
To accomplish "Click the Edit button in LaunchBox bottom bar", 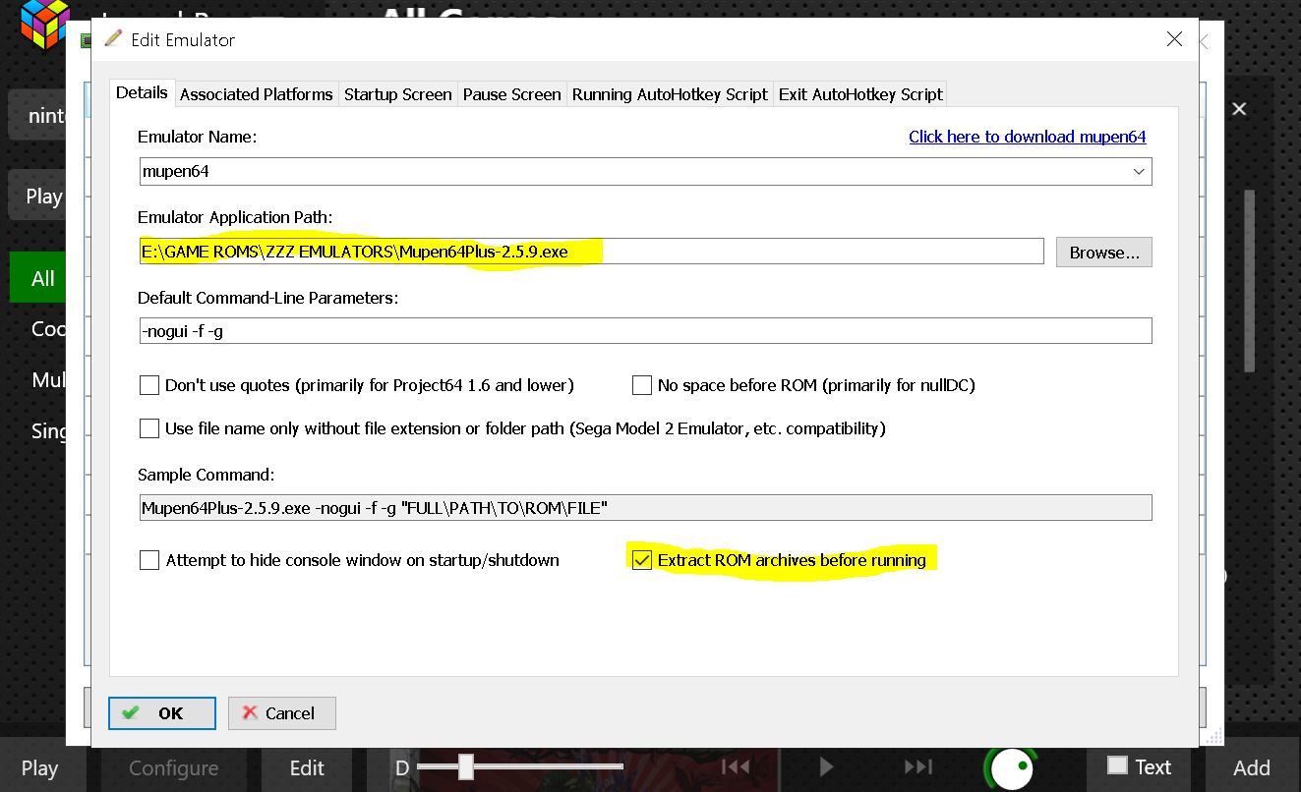I will [x=307, y=768].
